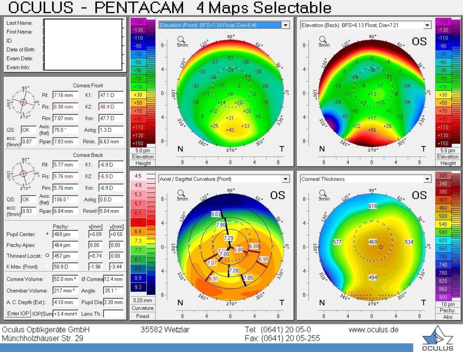Click the Cornea Front ecc value 0.87

tap(28, 141)
